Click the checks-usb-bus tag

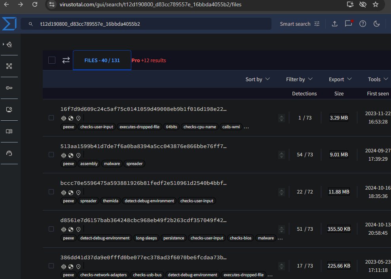point(147,275)
